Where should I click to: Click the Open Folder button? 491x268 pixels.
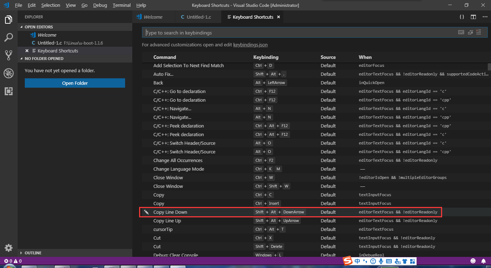point(75,83)
